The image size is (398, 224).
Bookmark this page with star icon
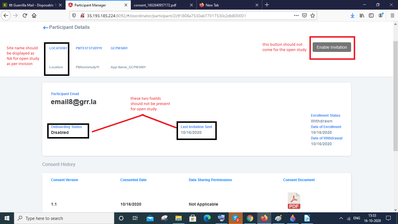pos(313,15)
